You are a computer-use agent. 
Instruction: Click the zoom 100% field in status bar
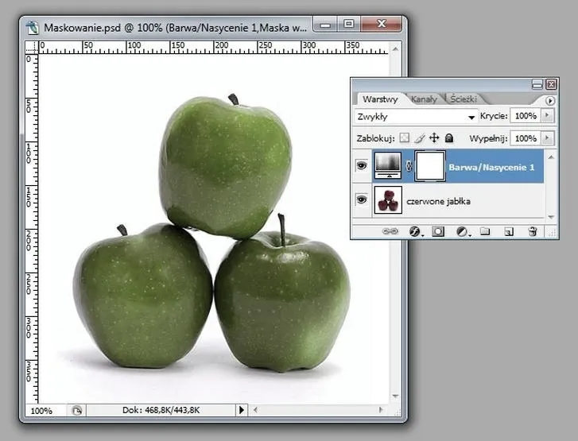(45, 411)
